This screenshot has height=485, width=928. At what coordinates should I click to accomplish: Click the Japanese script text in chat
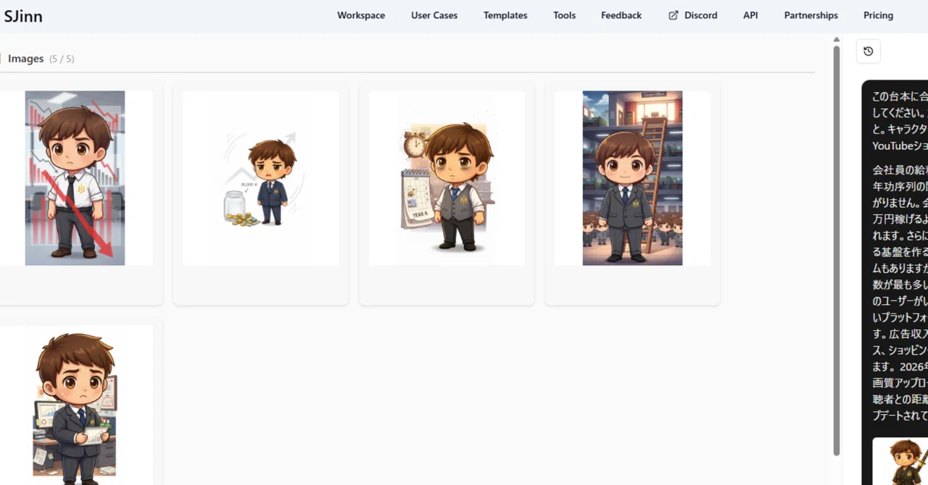click(900, 256)
